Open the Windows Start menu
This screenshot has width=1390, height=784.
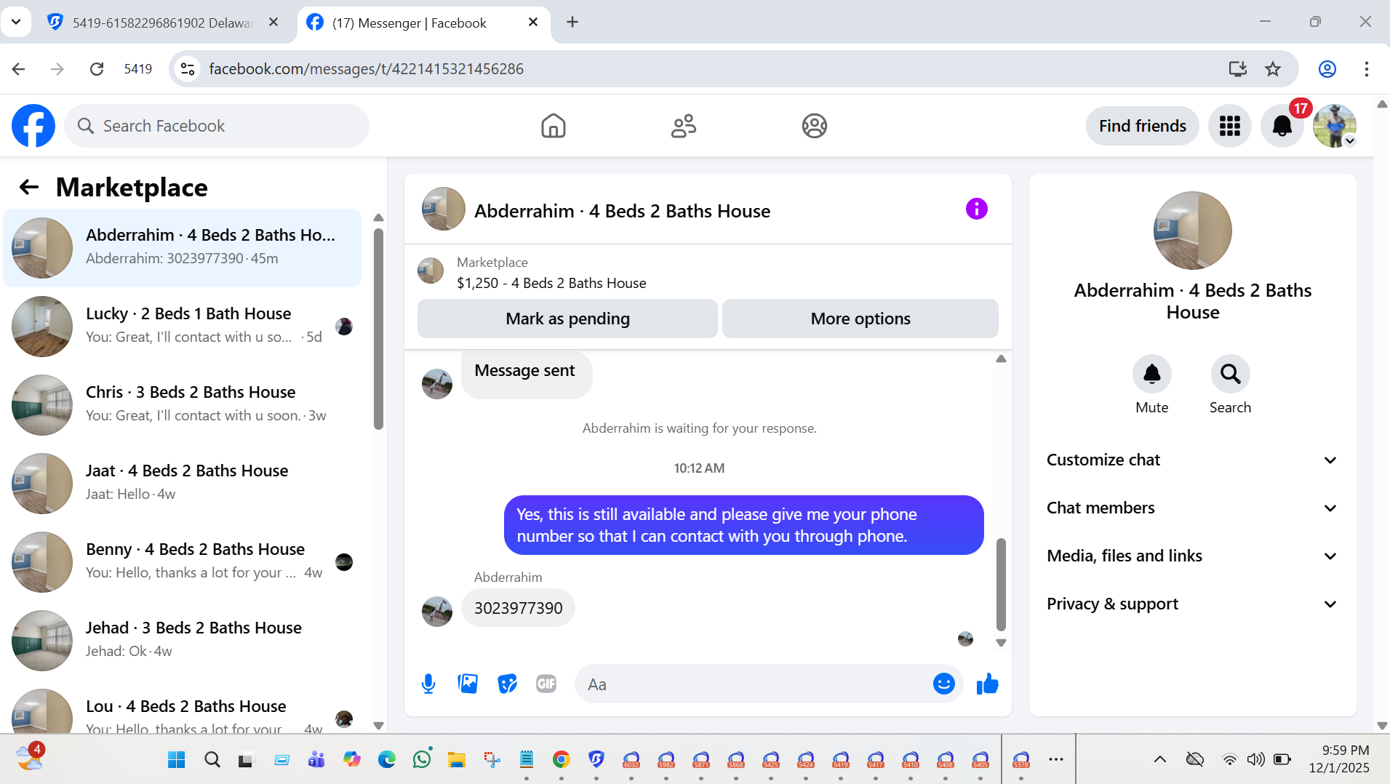[x=176, y=759]
